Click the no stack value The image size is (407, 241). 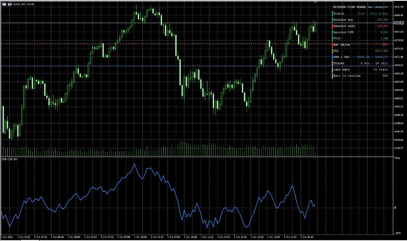381,69
